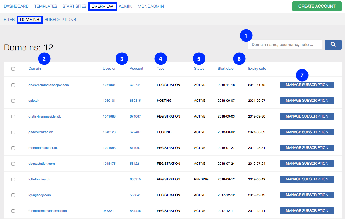Check the gadebutikken.dk row checkbox
The height and width of the screenshot is (219, 345).
13,132
